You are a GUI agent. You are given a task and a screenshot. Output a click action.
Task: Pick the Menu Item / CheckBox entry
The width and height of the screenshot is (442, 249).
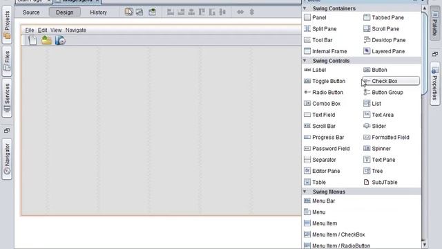point(334,234)
